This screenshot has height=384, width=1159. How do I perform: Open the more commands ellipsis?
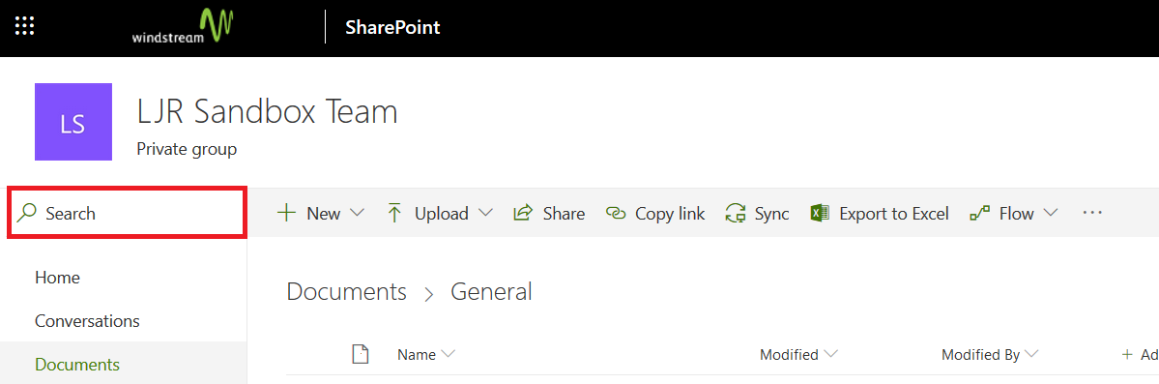point(1091,213)
